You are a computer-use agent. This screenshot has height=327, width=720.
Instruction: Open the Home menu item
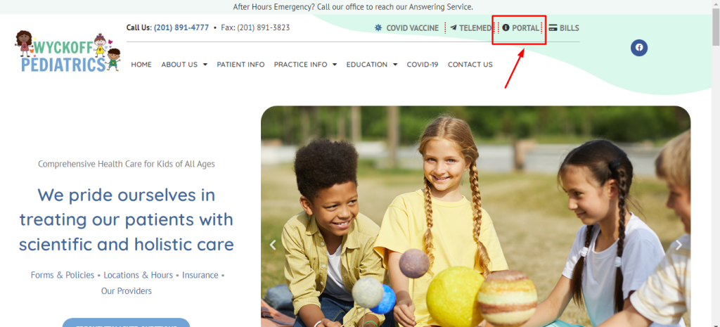coord(141,64)
